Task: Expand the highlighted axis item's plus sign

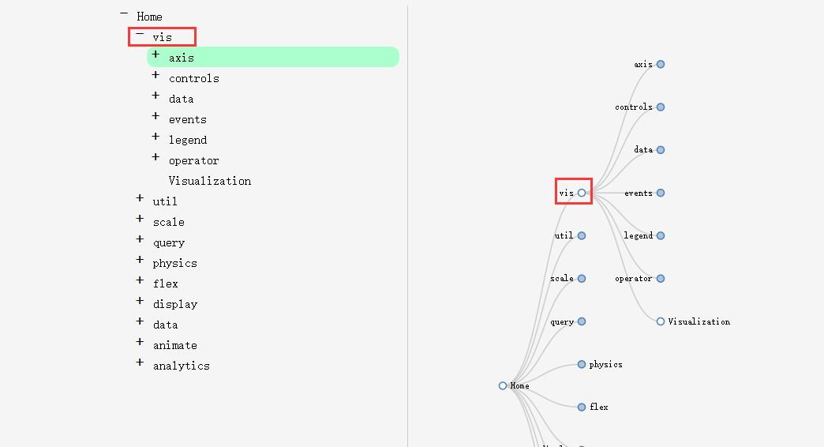Action: 155,54
